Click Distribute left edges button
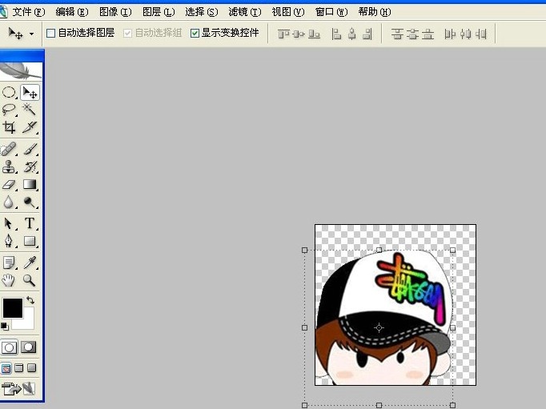Viewport: 546px width, 409px height. pyautogui.click(x=450, y=34)
